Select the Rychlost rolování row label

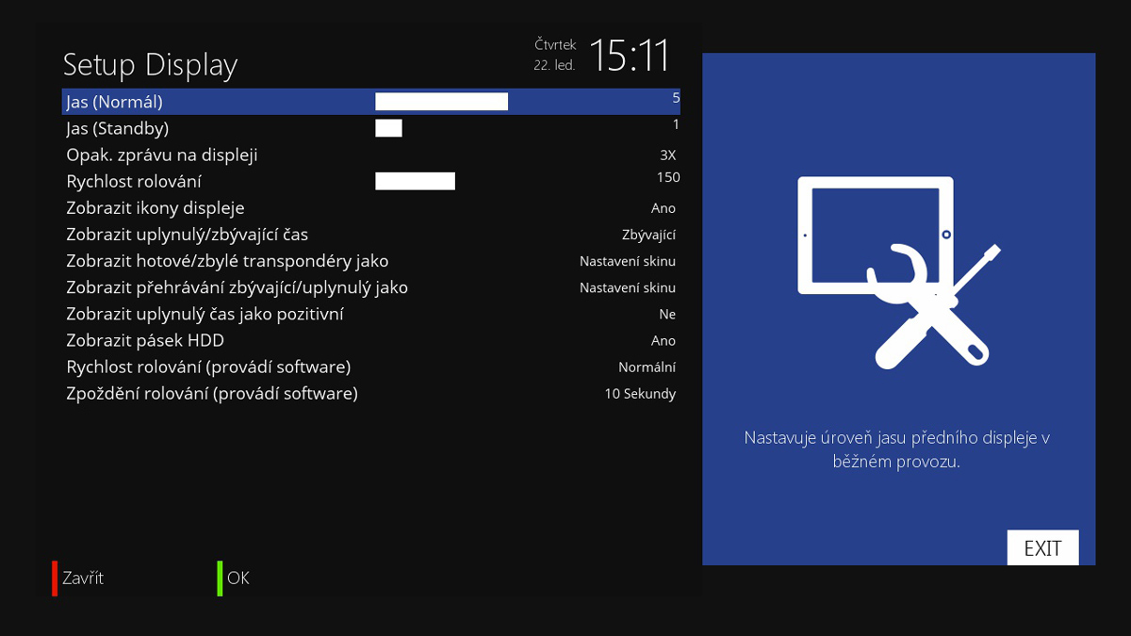point(134,182)
